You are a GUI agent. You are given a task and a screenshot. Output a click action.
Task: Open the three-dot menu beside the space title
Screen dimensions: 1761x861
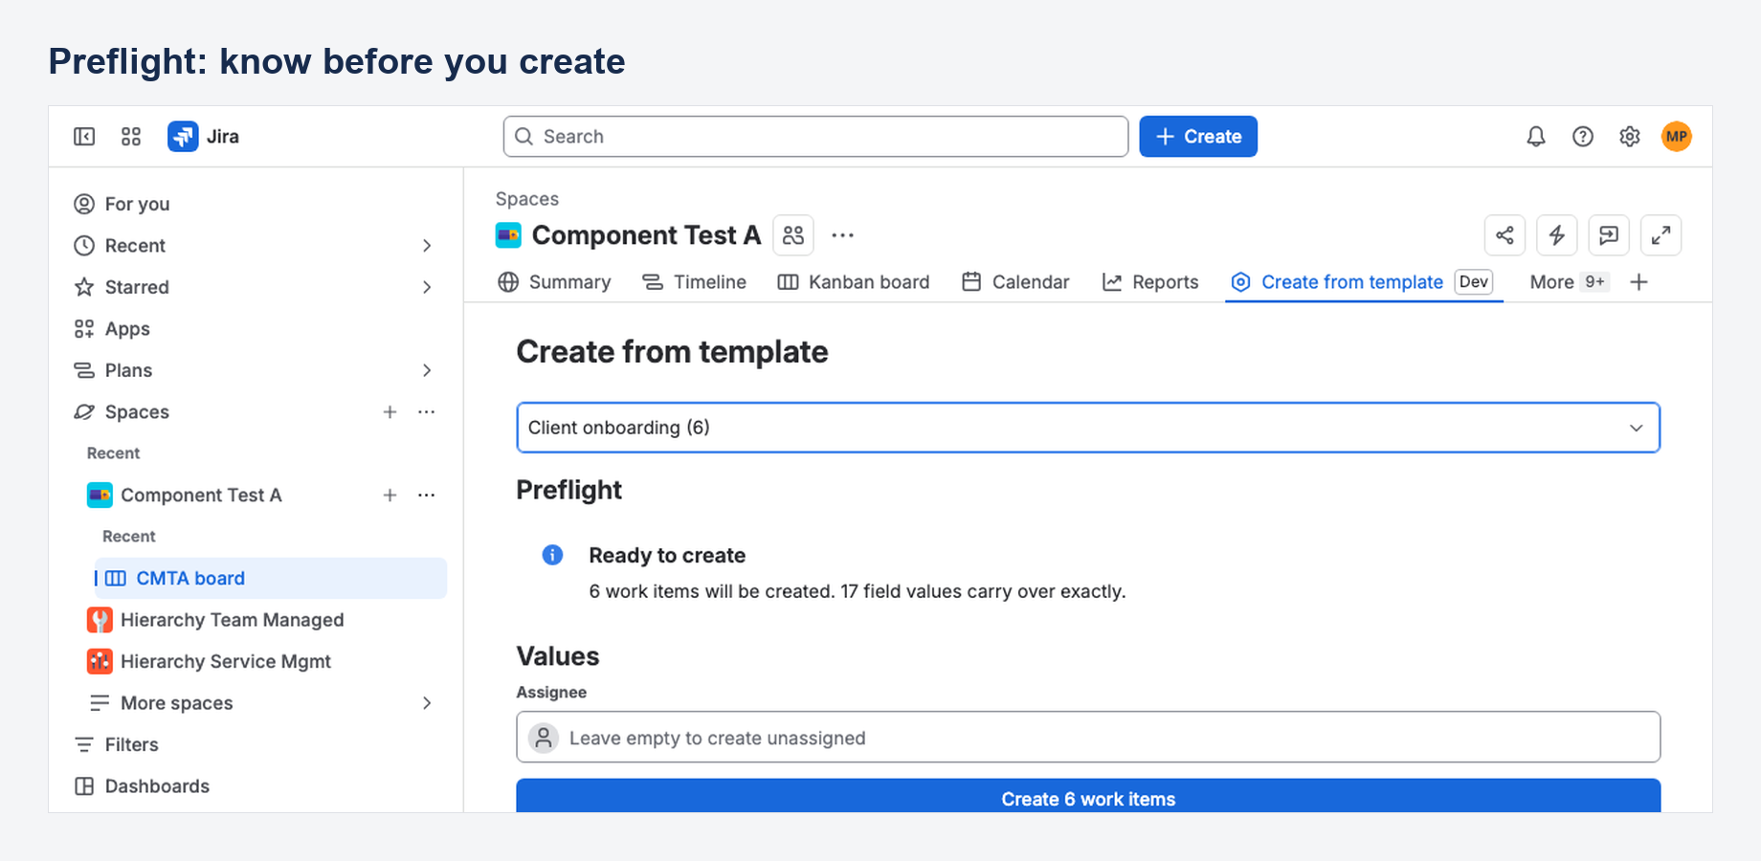coord(842,235)
